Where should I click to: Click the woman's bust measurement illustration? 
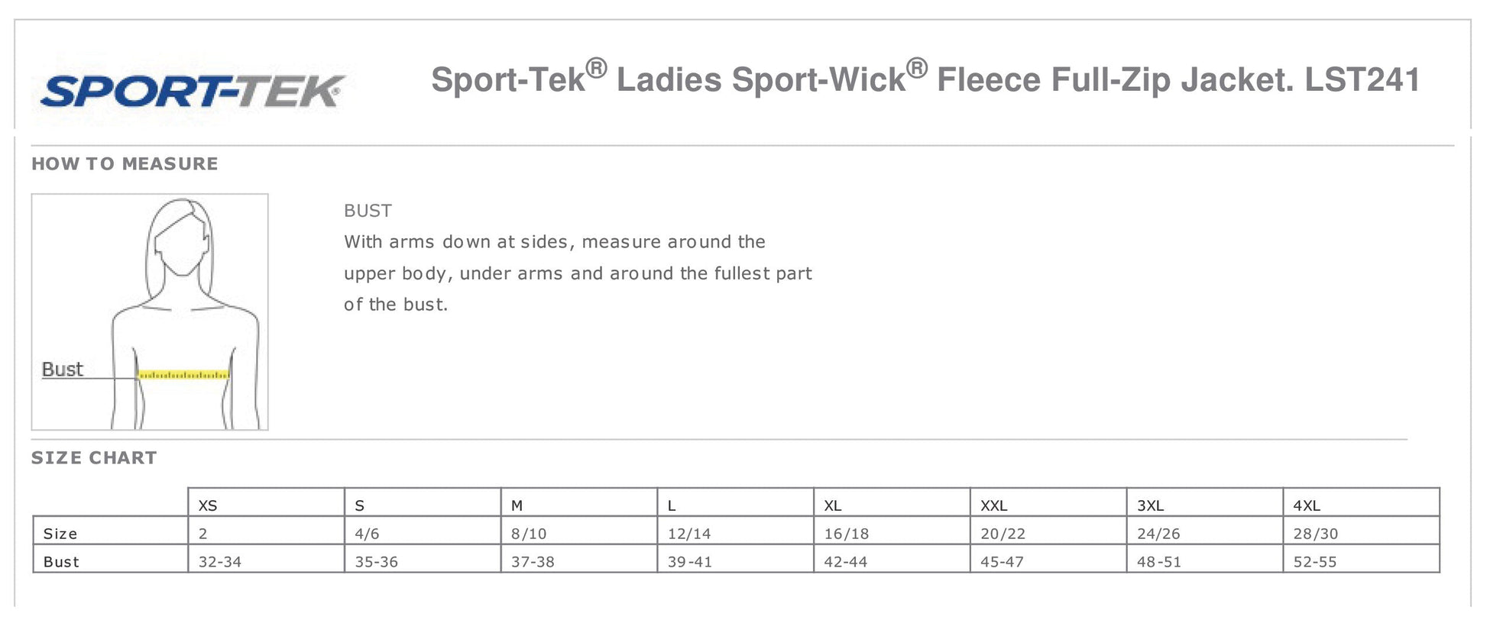click(150, 312)
